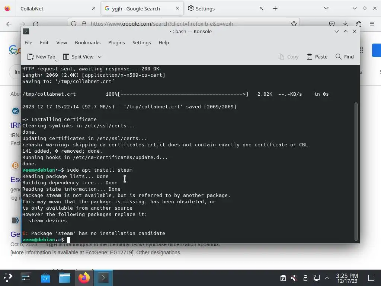381x286 pixels.
Task: Close the CollabNet tab
Action: point(94,8)
